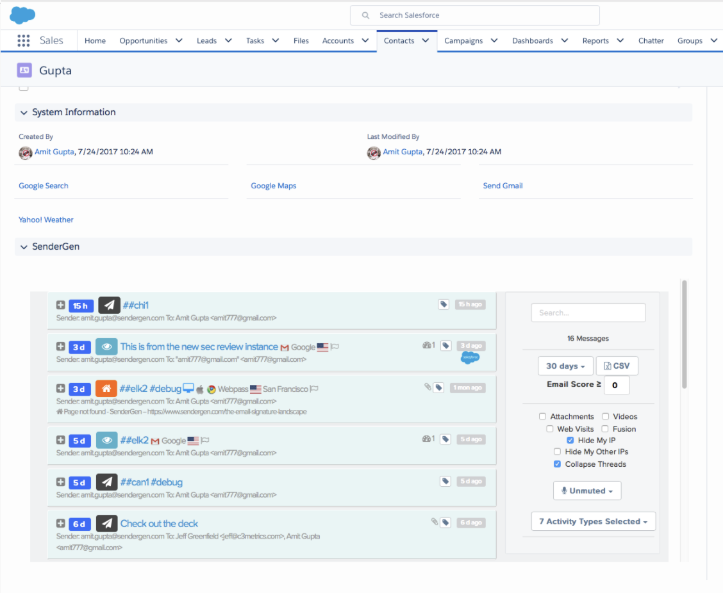Click tag icon on Check out the deck
The height and width of the screenshot is (593, 723).
445,523
